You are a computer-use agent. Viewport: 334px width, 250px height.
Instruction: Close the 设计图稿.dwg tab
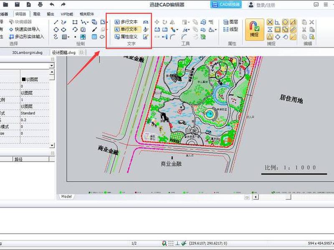[81, 52]
